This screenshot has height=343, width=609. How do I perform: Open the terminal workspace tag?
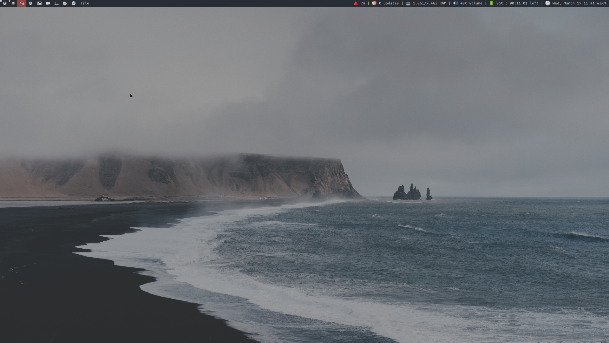[13, 3]
